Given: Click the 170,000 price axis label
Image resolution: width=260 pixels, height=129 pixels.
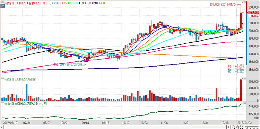Looking at the screenshot, I should 253,54.
